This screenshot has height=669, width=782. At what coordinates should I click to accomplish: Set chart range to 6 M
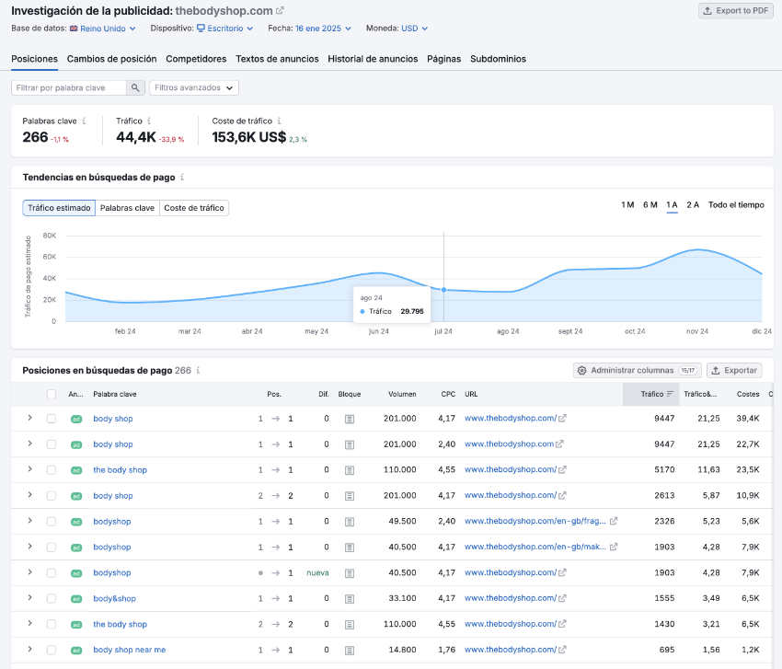650,205
